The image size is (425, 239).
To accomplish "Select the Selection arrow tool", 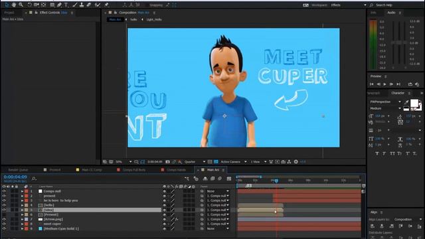I will point(7,5).
